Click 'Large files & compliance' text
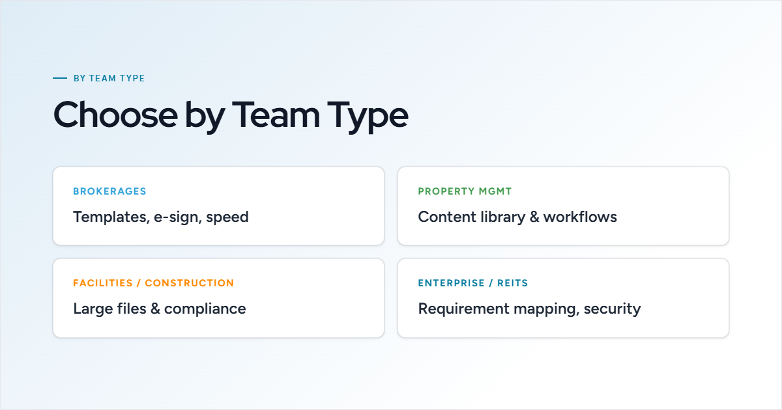782x410 pixels. (x=160, y=309)
